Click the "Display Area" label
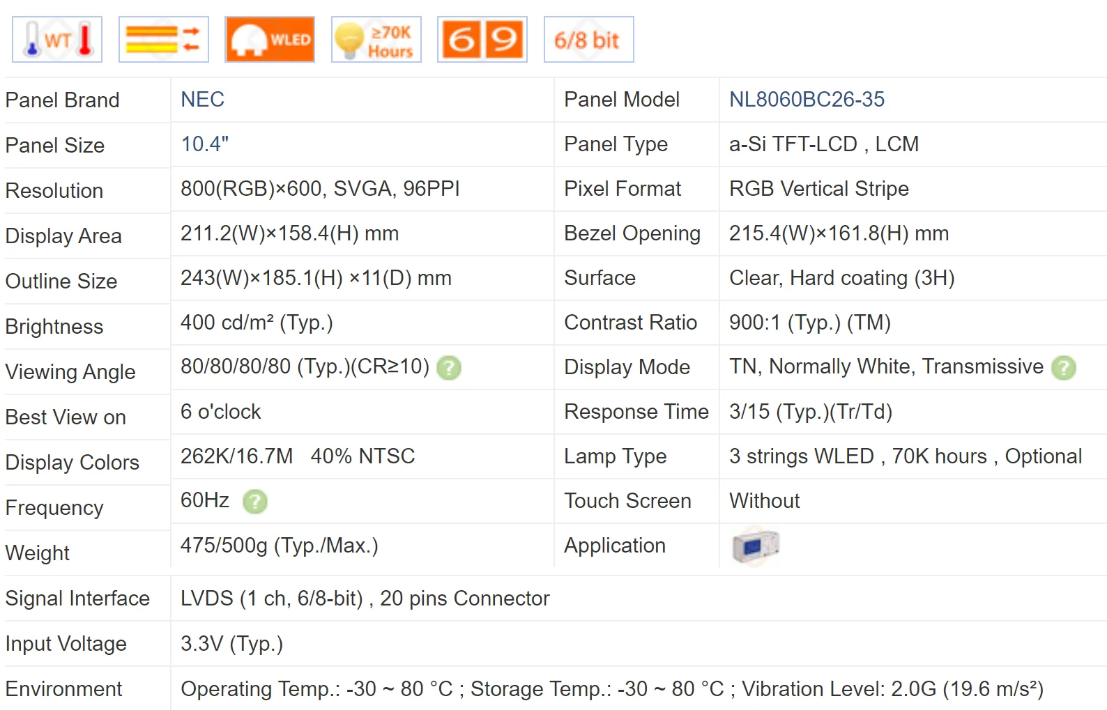Viewport: 1107px width, 710px height. [63, 236]
